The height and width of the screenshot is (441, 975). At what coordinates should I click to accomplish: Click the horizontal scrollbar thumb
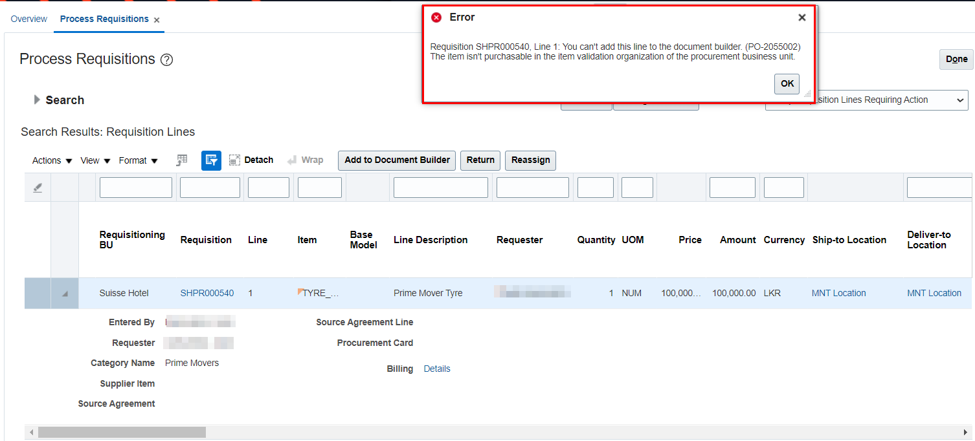point(122,432)
